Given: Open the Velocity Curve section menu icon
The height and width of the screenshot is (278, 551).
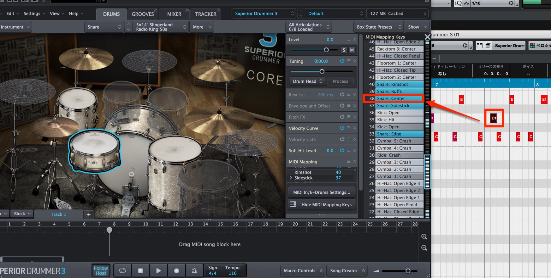Looking at the screenshot, I should [x=349, y=128].
